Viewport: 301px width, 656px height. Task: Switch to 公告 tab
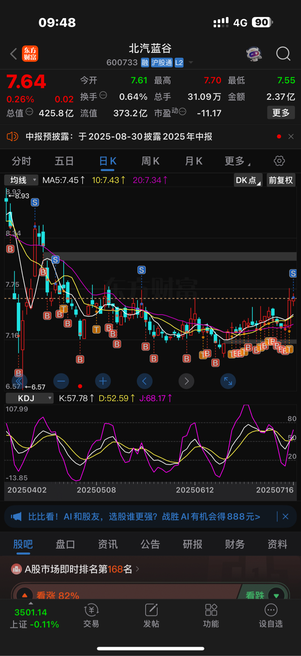pos(150,544)
